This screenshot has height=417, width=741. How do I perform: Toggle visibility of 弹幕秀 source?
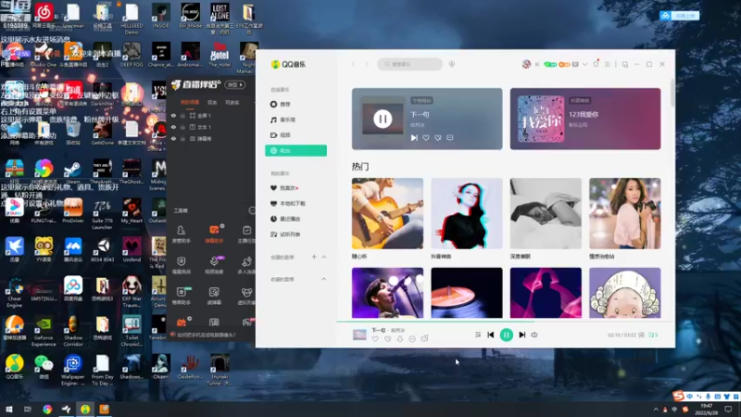point(173,139)
